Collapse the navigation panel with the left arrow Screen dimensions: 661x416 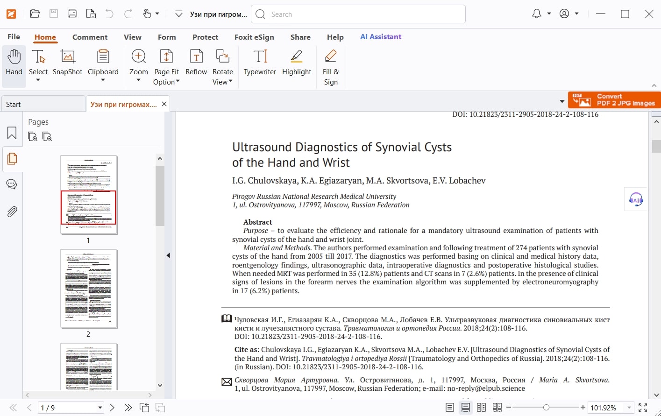(168, 255)
